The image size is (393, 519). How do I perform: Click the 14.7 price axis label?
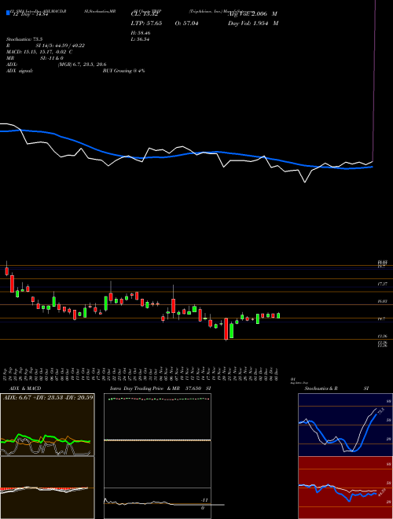tap(381, 318)
